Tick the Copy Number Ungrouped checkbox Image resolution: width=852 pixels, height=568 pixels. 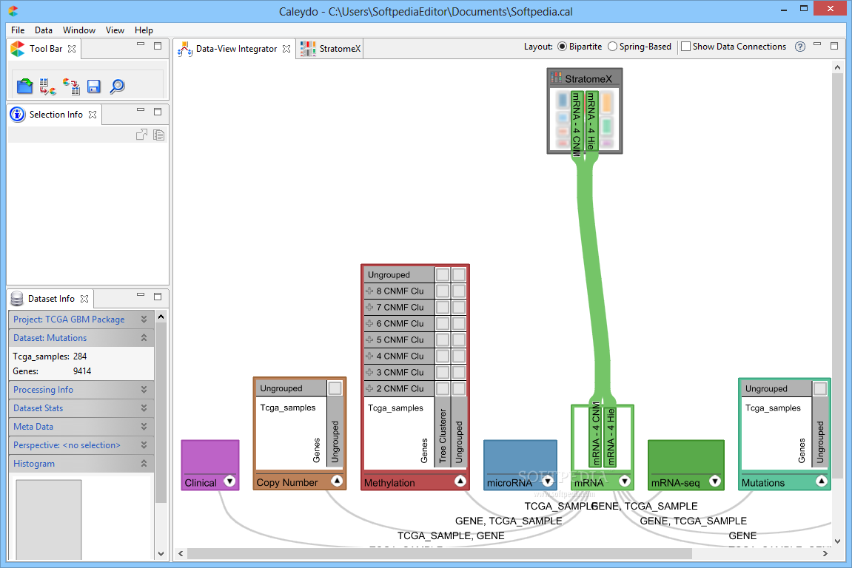click(335, 388)
